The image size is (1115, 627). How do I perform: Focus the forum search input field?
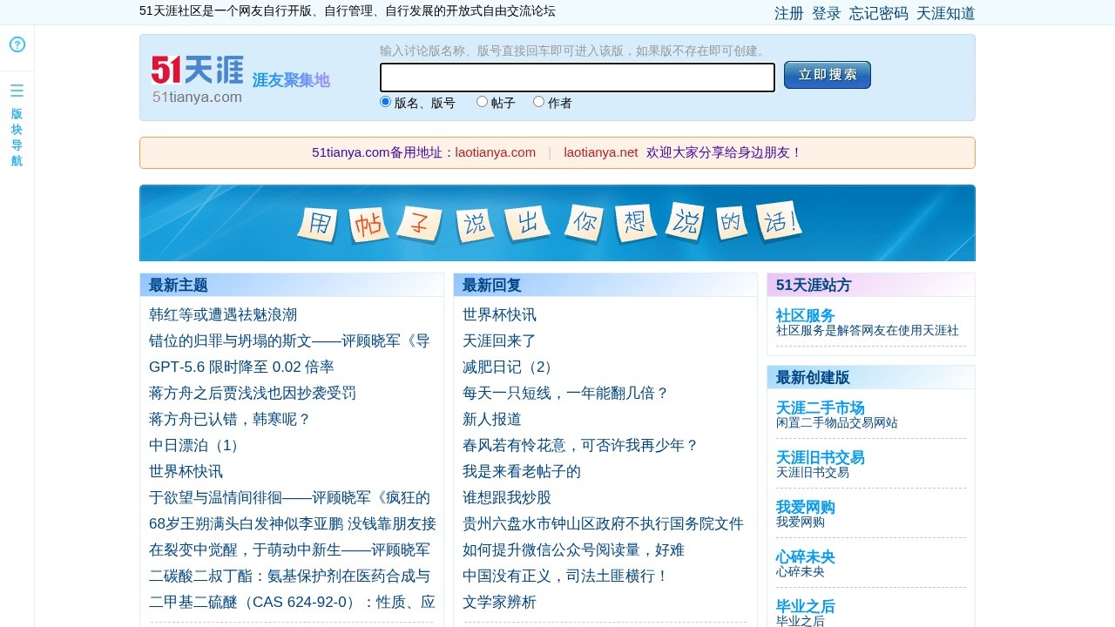(x=578, y=78)
